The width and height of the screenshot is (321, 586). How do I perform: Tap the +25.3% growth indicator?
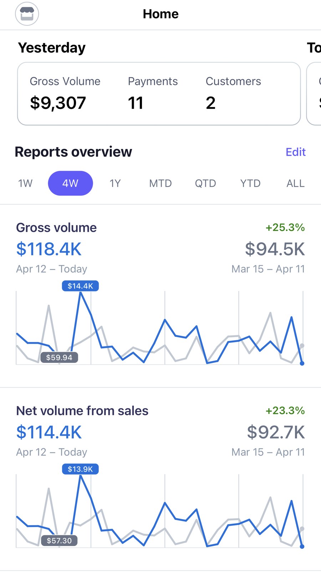[285, 227]
